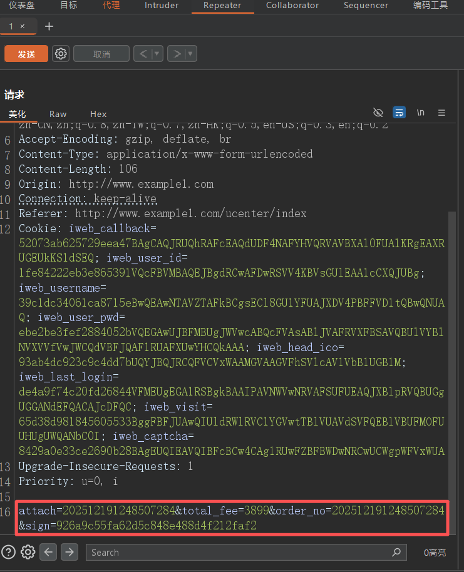Go to previous request in history
Viewport: 464px width, 572px height.
[143, 54]
